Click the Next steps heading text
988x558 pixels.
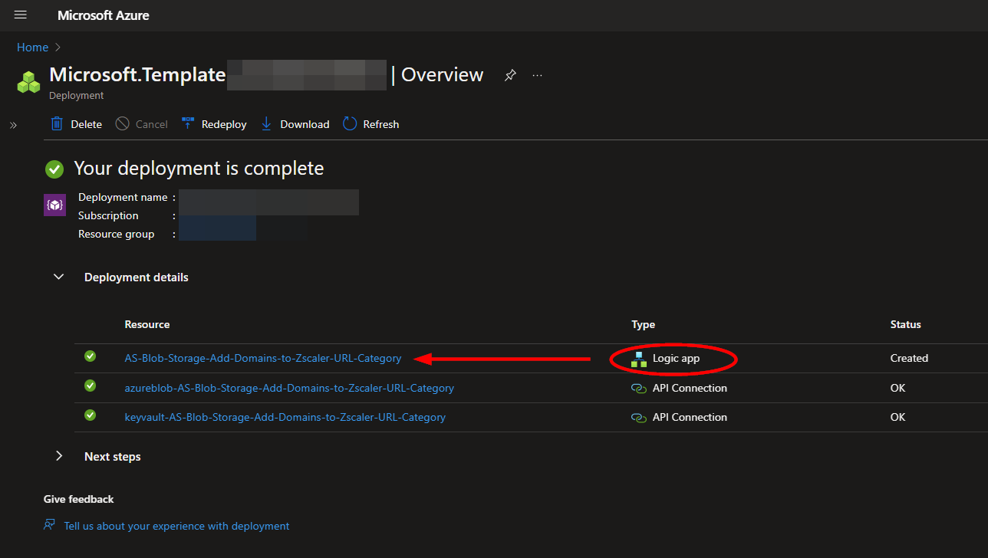tap(112, 456)
